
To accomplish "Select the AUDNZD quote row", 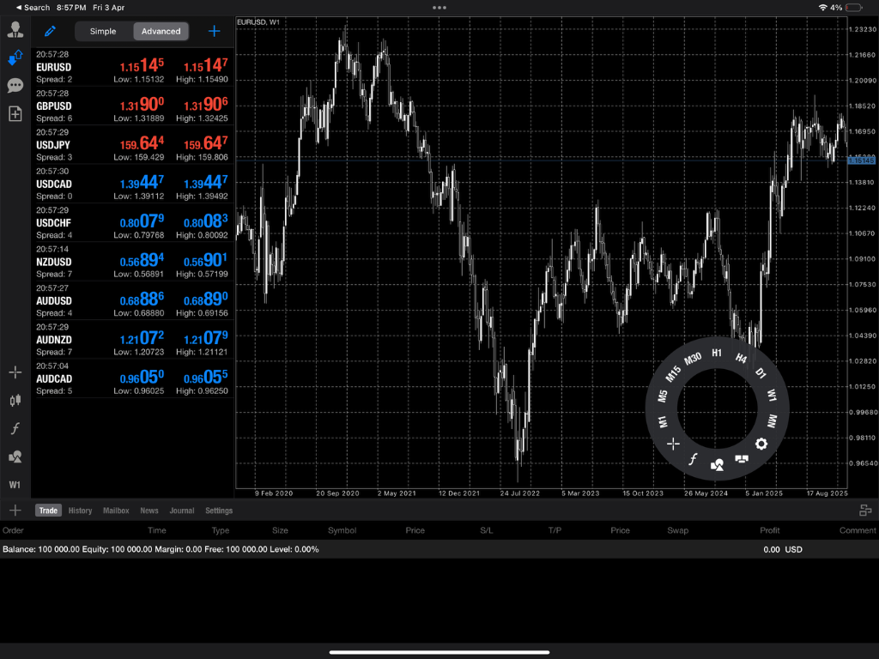I will 132,339.
